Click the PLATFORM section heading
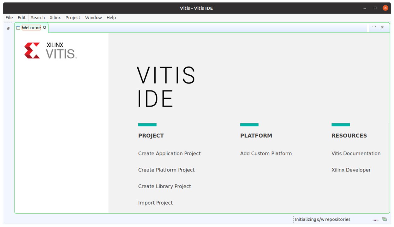Viewport: 394px width, 227px height. 256,136
